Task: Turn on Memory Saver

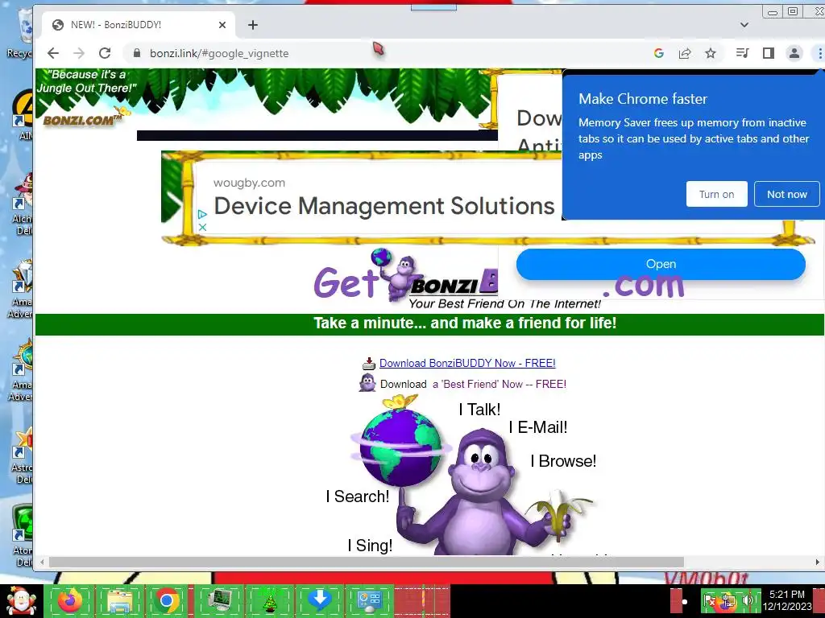Action: tap(716, 194)
